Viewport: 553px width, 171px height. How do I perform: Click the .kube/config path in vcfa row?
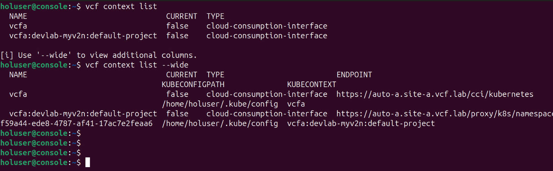[220, 104]
